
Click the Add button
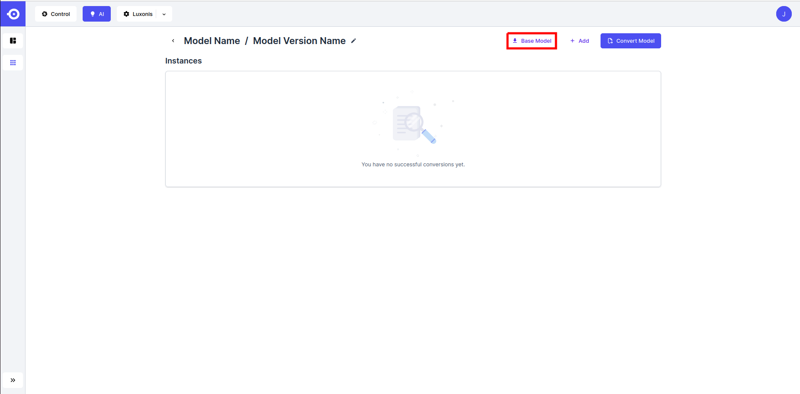[579, 41]
